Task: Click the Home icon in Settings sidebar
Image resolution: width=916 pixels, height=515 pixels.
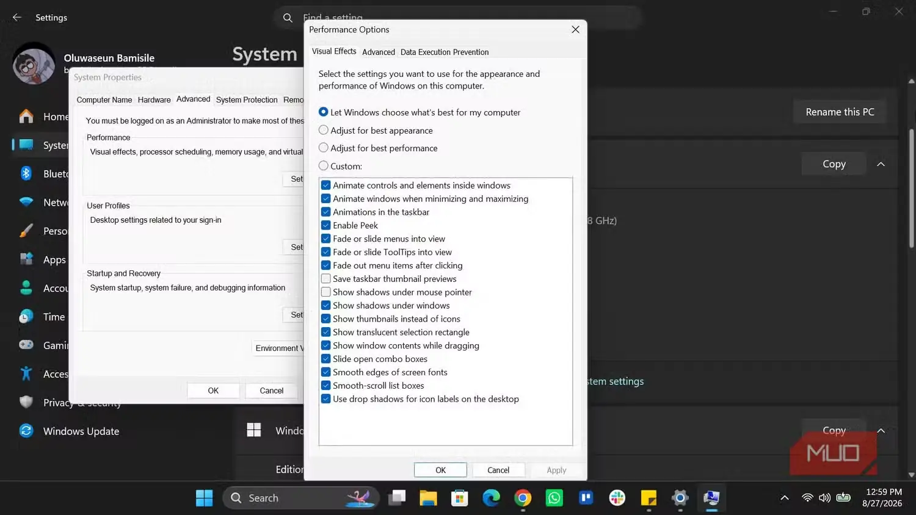Action: (26, 116)
